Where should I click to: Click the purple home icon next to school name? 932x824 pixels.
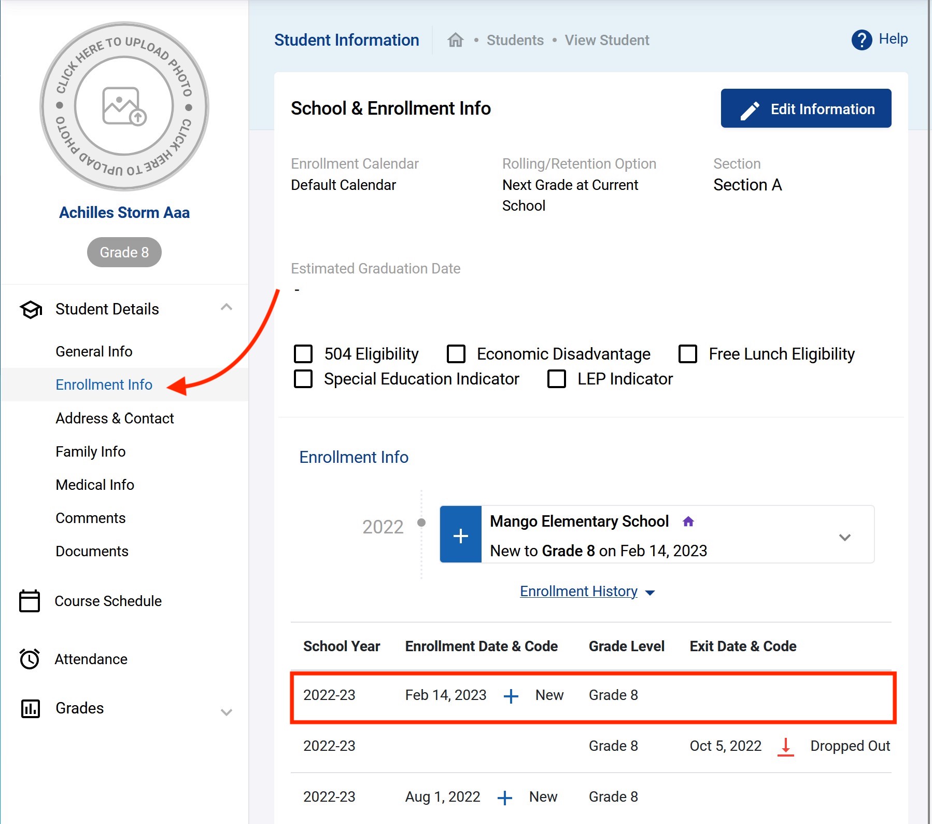pos(688,521)
